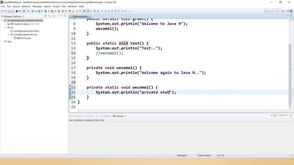Switch to the Java perspective icon
This screenshot has width=294, height=165.
click(x=291, y=11)
